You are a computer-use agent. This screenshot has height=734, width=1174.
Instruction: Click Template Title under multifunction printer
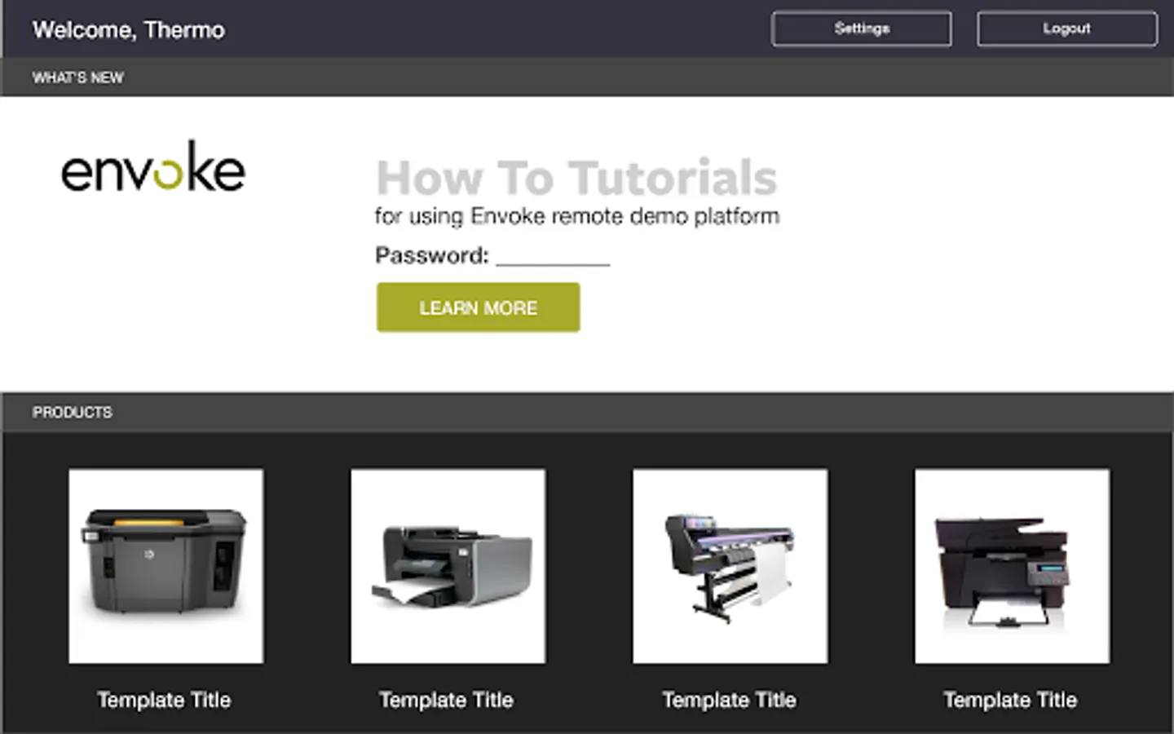(x=1010, y=700)
